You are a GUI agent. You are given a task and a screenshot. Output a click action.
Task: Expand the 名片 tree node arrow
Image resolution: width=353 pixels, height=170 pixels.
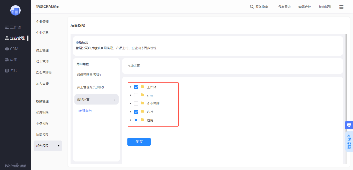pyautogui.click(x=131, y=112)
